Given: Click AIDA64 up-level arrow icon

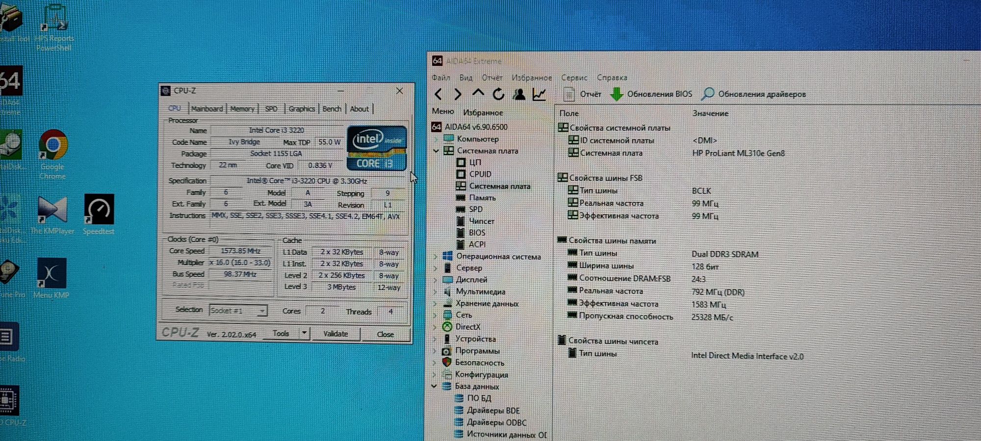Looking at the screenshot, I should coord(478,93).
